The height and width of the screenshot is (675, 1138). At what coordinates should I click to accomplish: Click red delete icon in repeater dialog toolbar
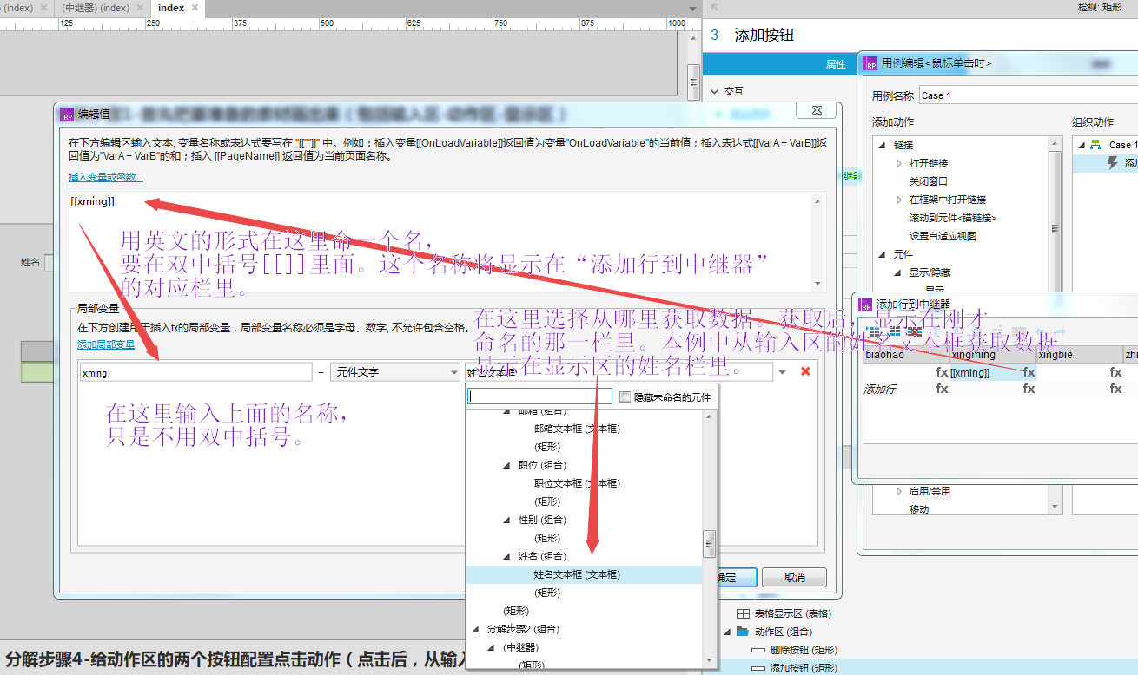coord(914,331)
